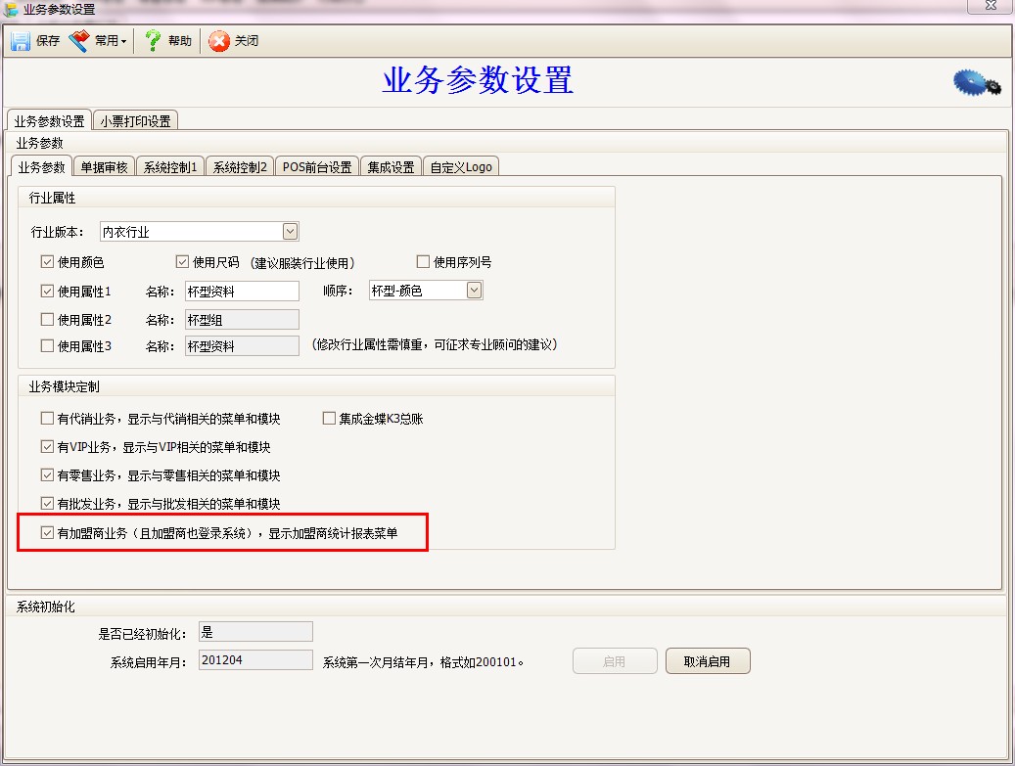The width and height of the screenshot is (1015, 766).
Task: Expand the 常用 toolbar dropdown arrow
Action: tap(121, 40)
